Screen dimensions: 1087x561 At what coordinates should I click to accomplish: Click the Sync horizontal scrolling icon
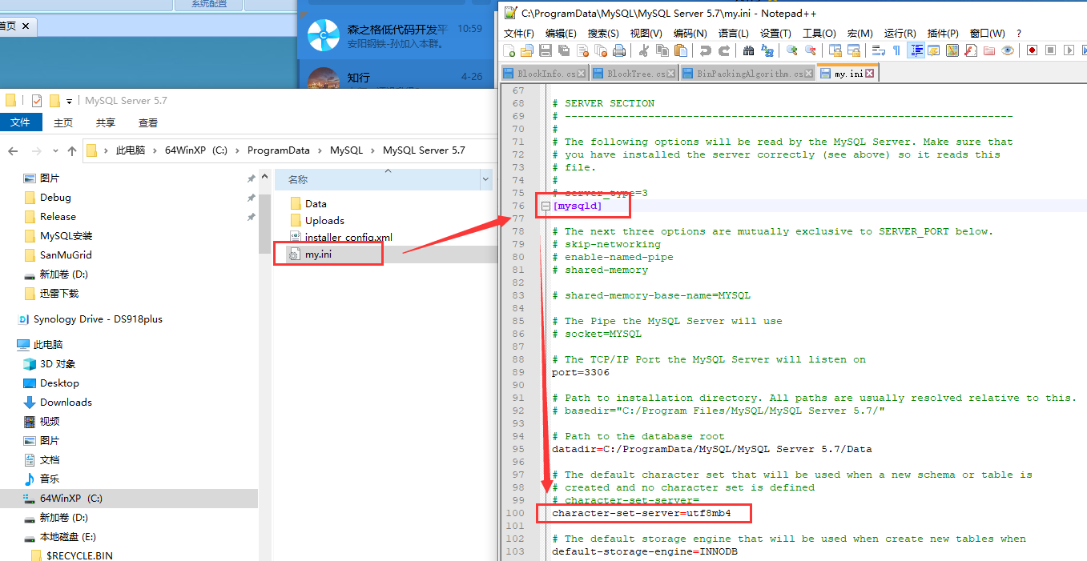click(x=854, y=50)
